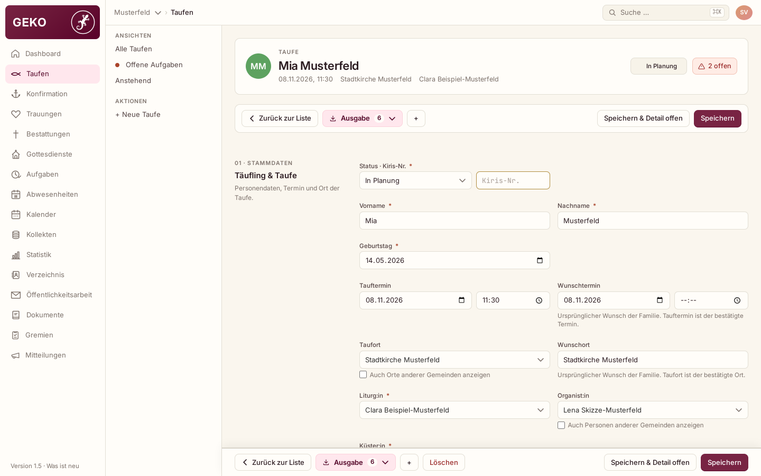Open the date picker icon in Geburtstag
The height and width of the screenshot is (476, 761).
coord(540,260)
